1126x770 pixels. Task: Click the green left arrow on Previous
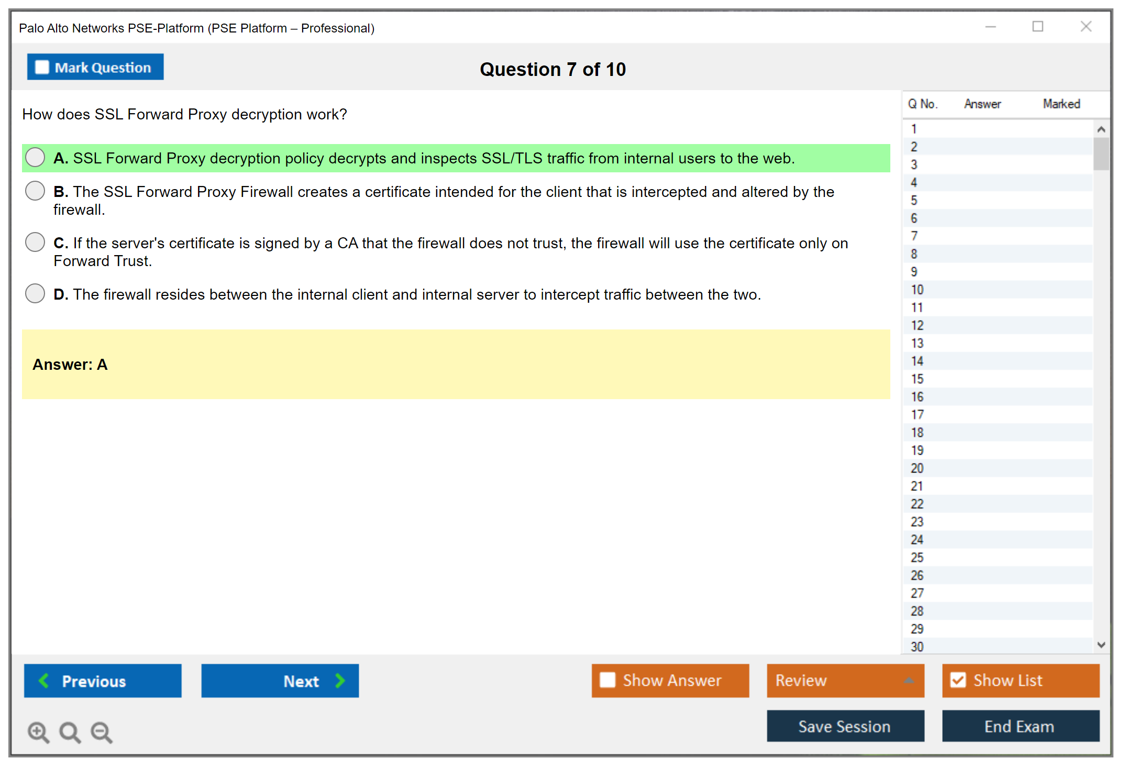pyautogui.click(x=44, y=680)
